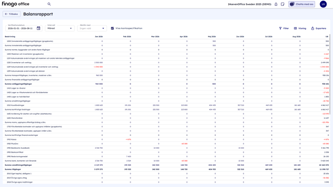Select row 1410 Lager av råvaror
The width and height of the screenshot is (333, 187).
[x=166, y=88]
